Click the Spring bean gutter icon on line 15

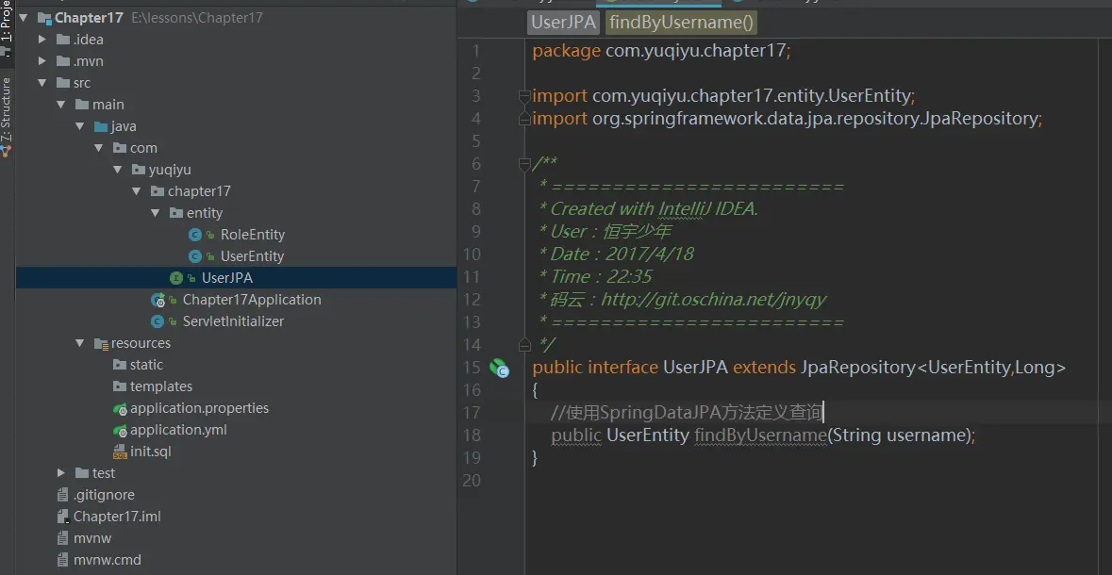click(x=499, y=368)
